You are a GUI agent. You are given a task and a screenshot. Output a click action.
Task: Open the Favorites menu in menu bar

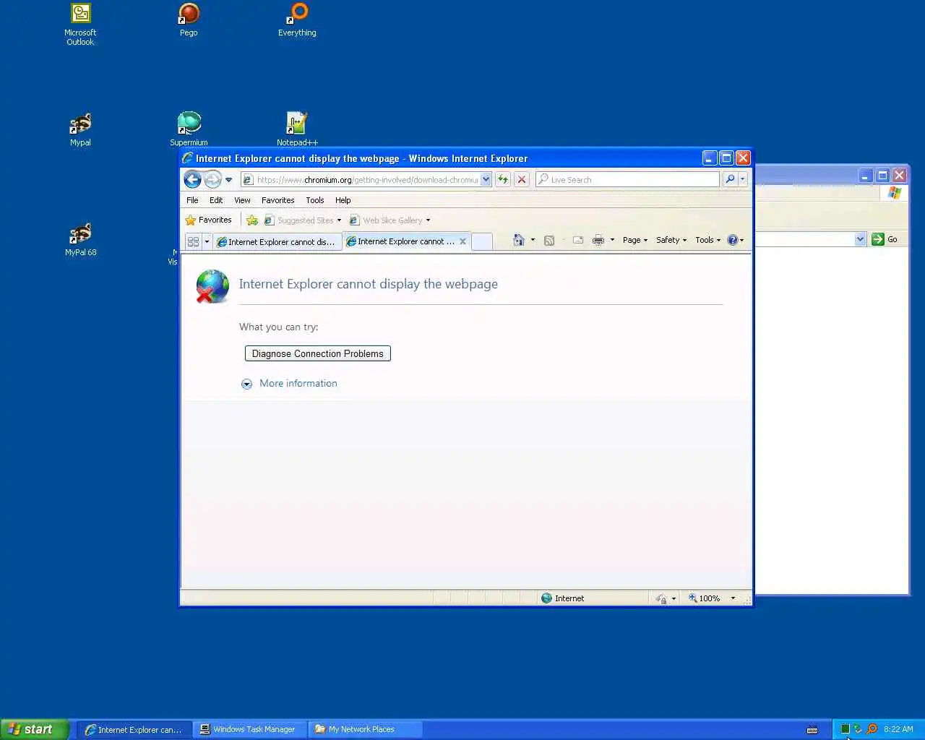point(277,200)
